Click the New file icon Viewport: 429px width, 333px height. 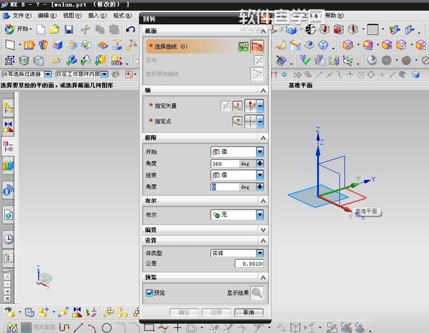click(x=41, y=29)
